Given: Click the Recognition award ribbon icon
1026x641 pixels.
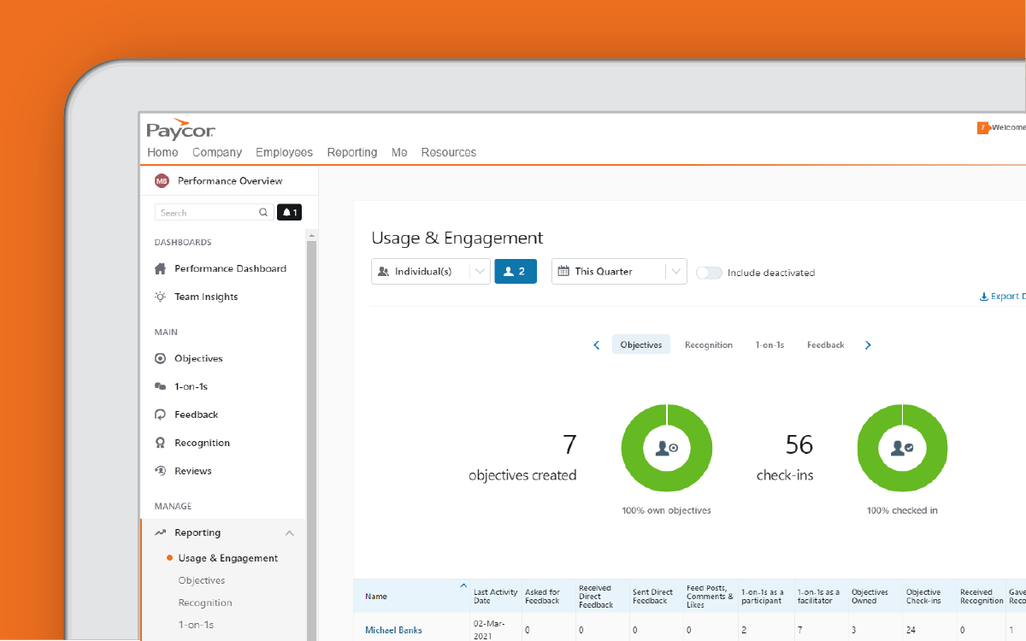Looking at the screenshot, I should pos(160,443).
